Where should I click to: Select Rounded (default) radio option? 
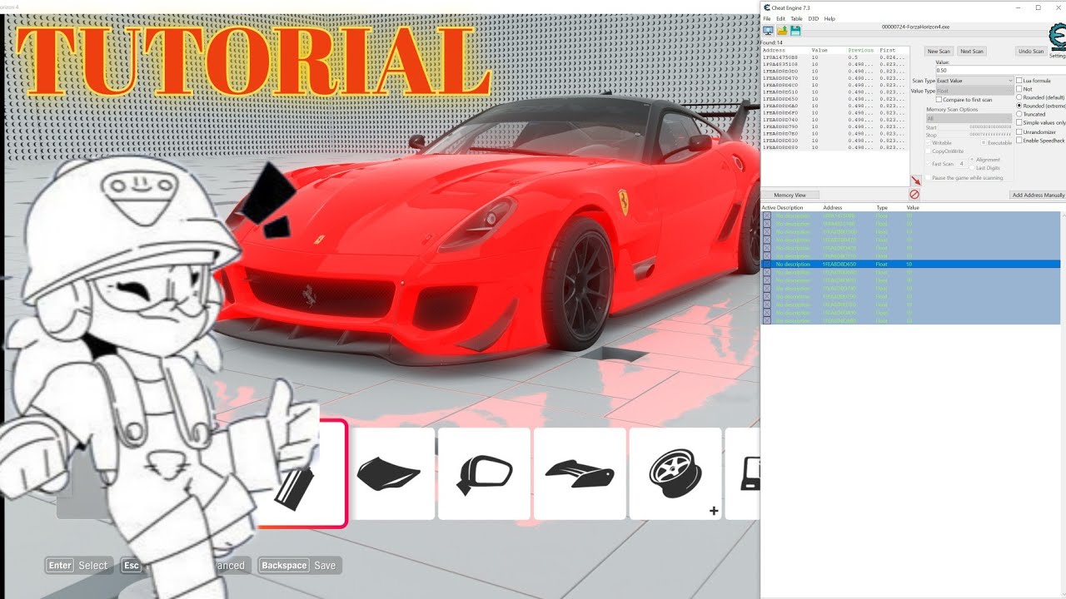point(1020,97)
